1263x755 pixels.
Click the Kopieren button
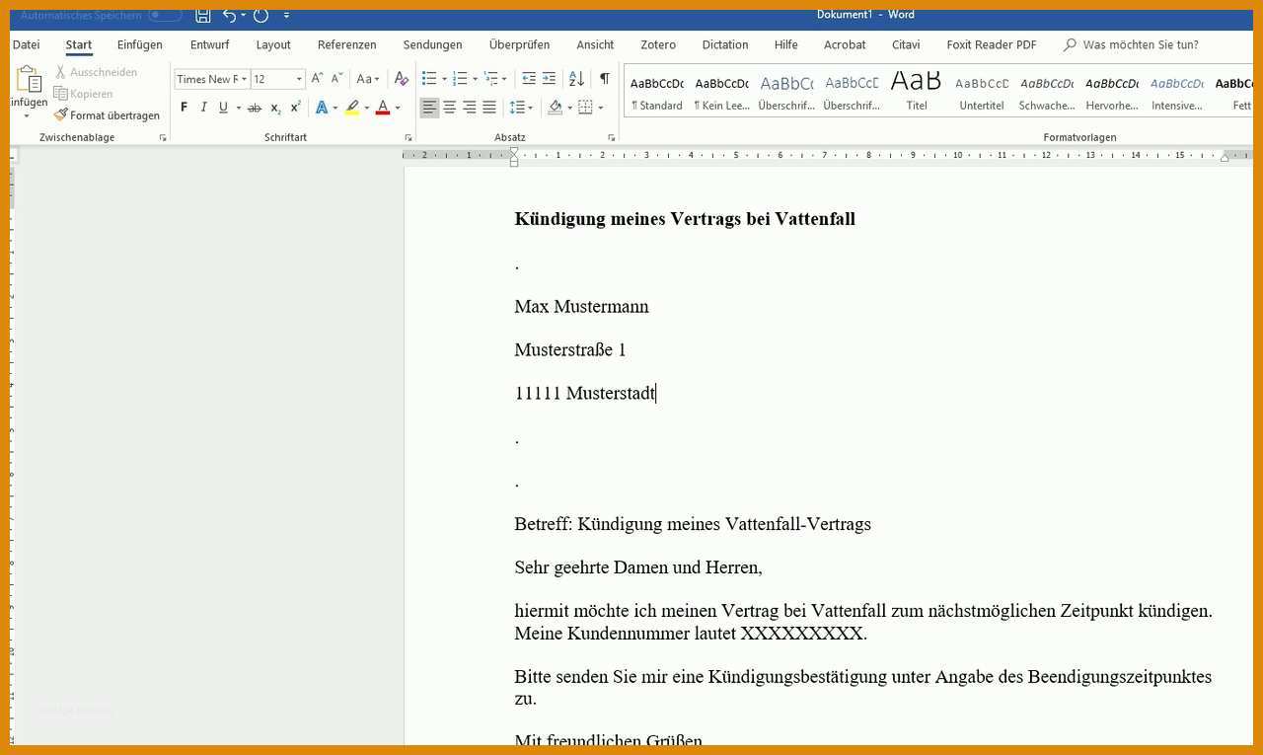pyautogui.click(x=83, y=94)
